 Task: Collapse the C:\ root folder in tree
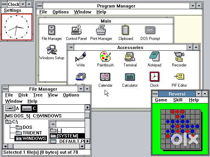click(8, 122)
